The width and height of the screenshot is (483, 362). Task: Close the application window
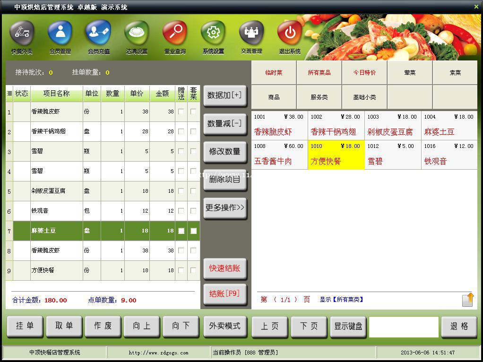click(476, 7)
